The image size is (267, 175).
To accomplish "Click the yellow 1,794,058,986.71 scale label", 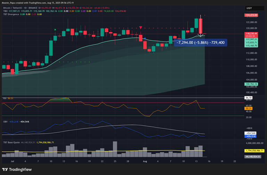I will point(254,151).
